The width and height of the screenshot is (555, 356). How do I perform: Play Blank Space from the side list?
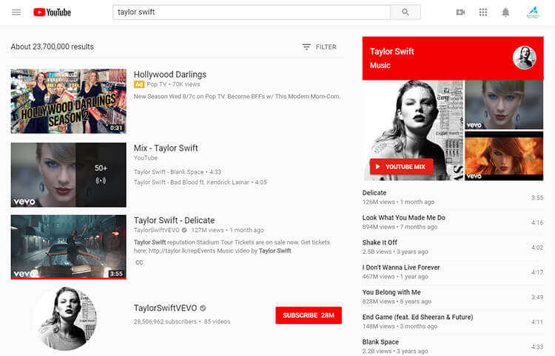point(453,346)
